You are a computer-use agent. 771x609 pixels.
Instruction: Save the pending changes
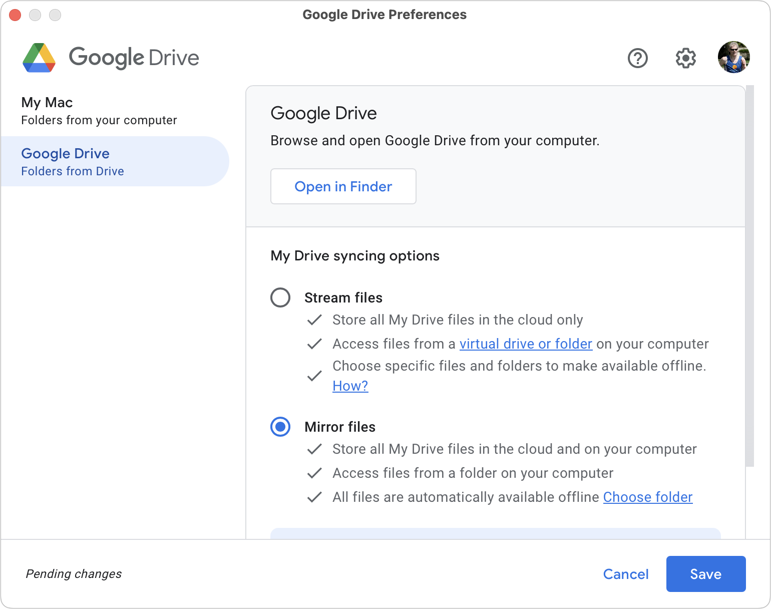705,574
